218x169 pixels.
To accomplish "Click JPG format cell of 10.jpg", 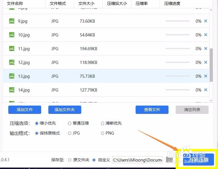I will point(55,35).
